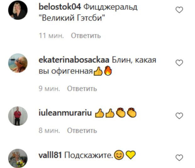Image resolution: width=195 pixels, height=168 pixels.
Task: Visit the ekaterinabosackaa username link
Action: tap(74, 60)
